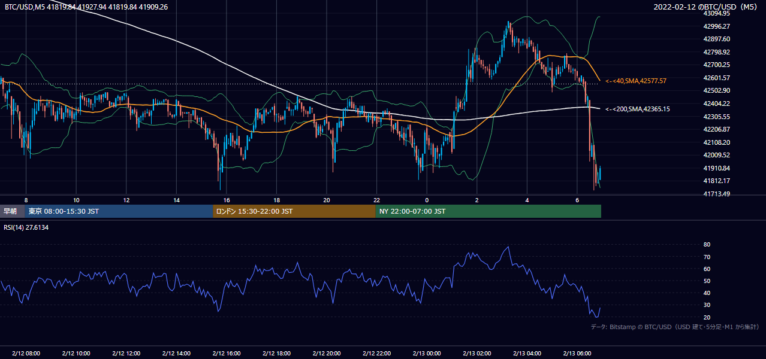The width and height of the screenshot is (766, 359).
Task: Click RSI axis level 20
Action: click(707, 317)
